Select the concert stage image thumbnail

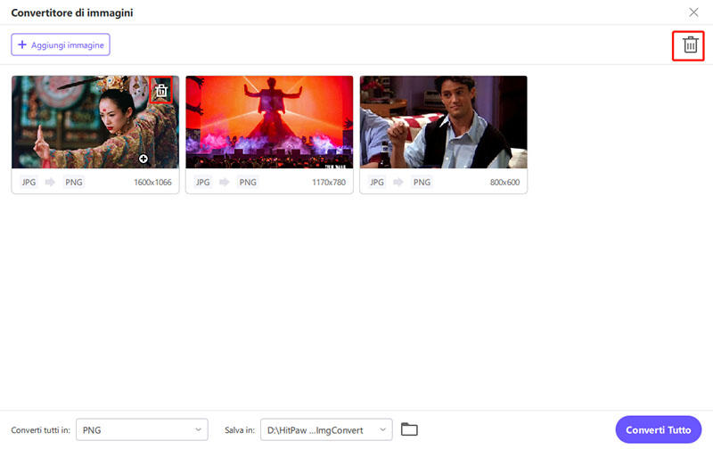click(x=269, y=122)
